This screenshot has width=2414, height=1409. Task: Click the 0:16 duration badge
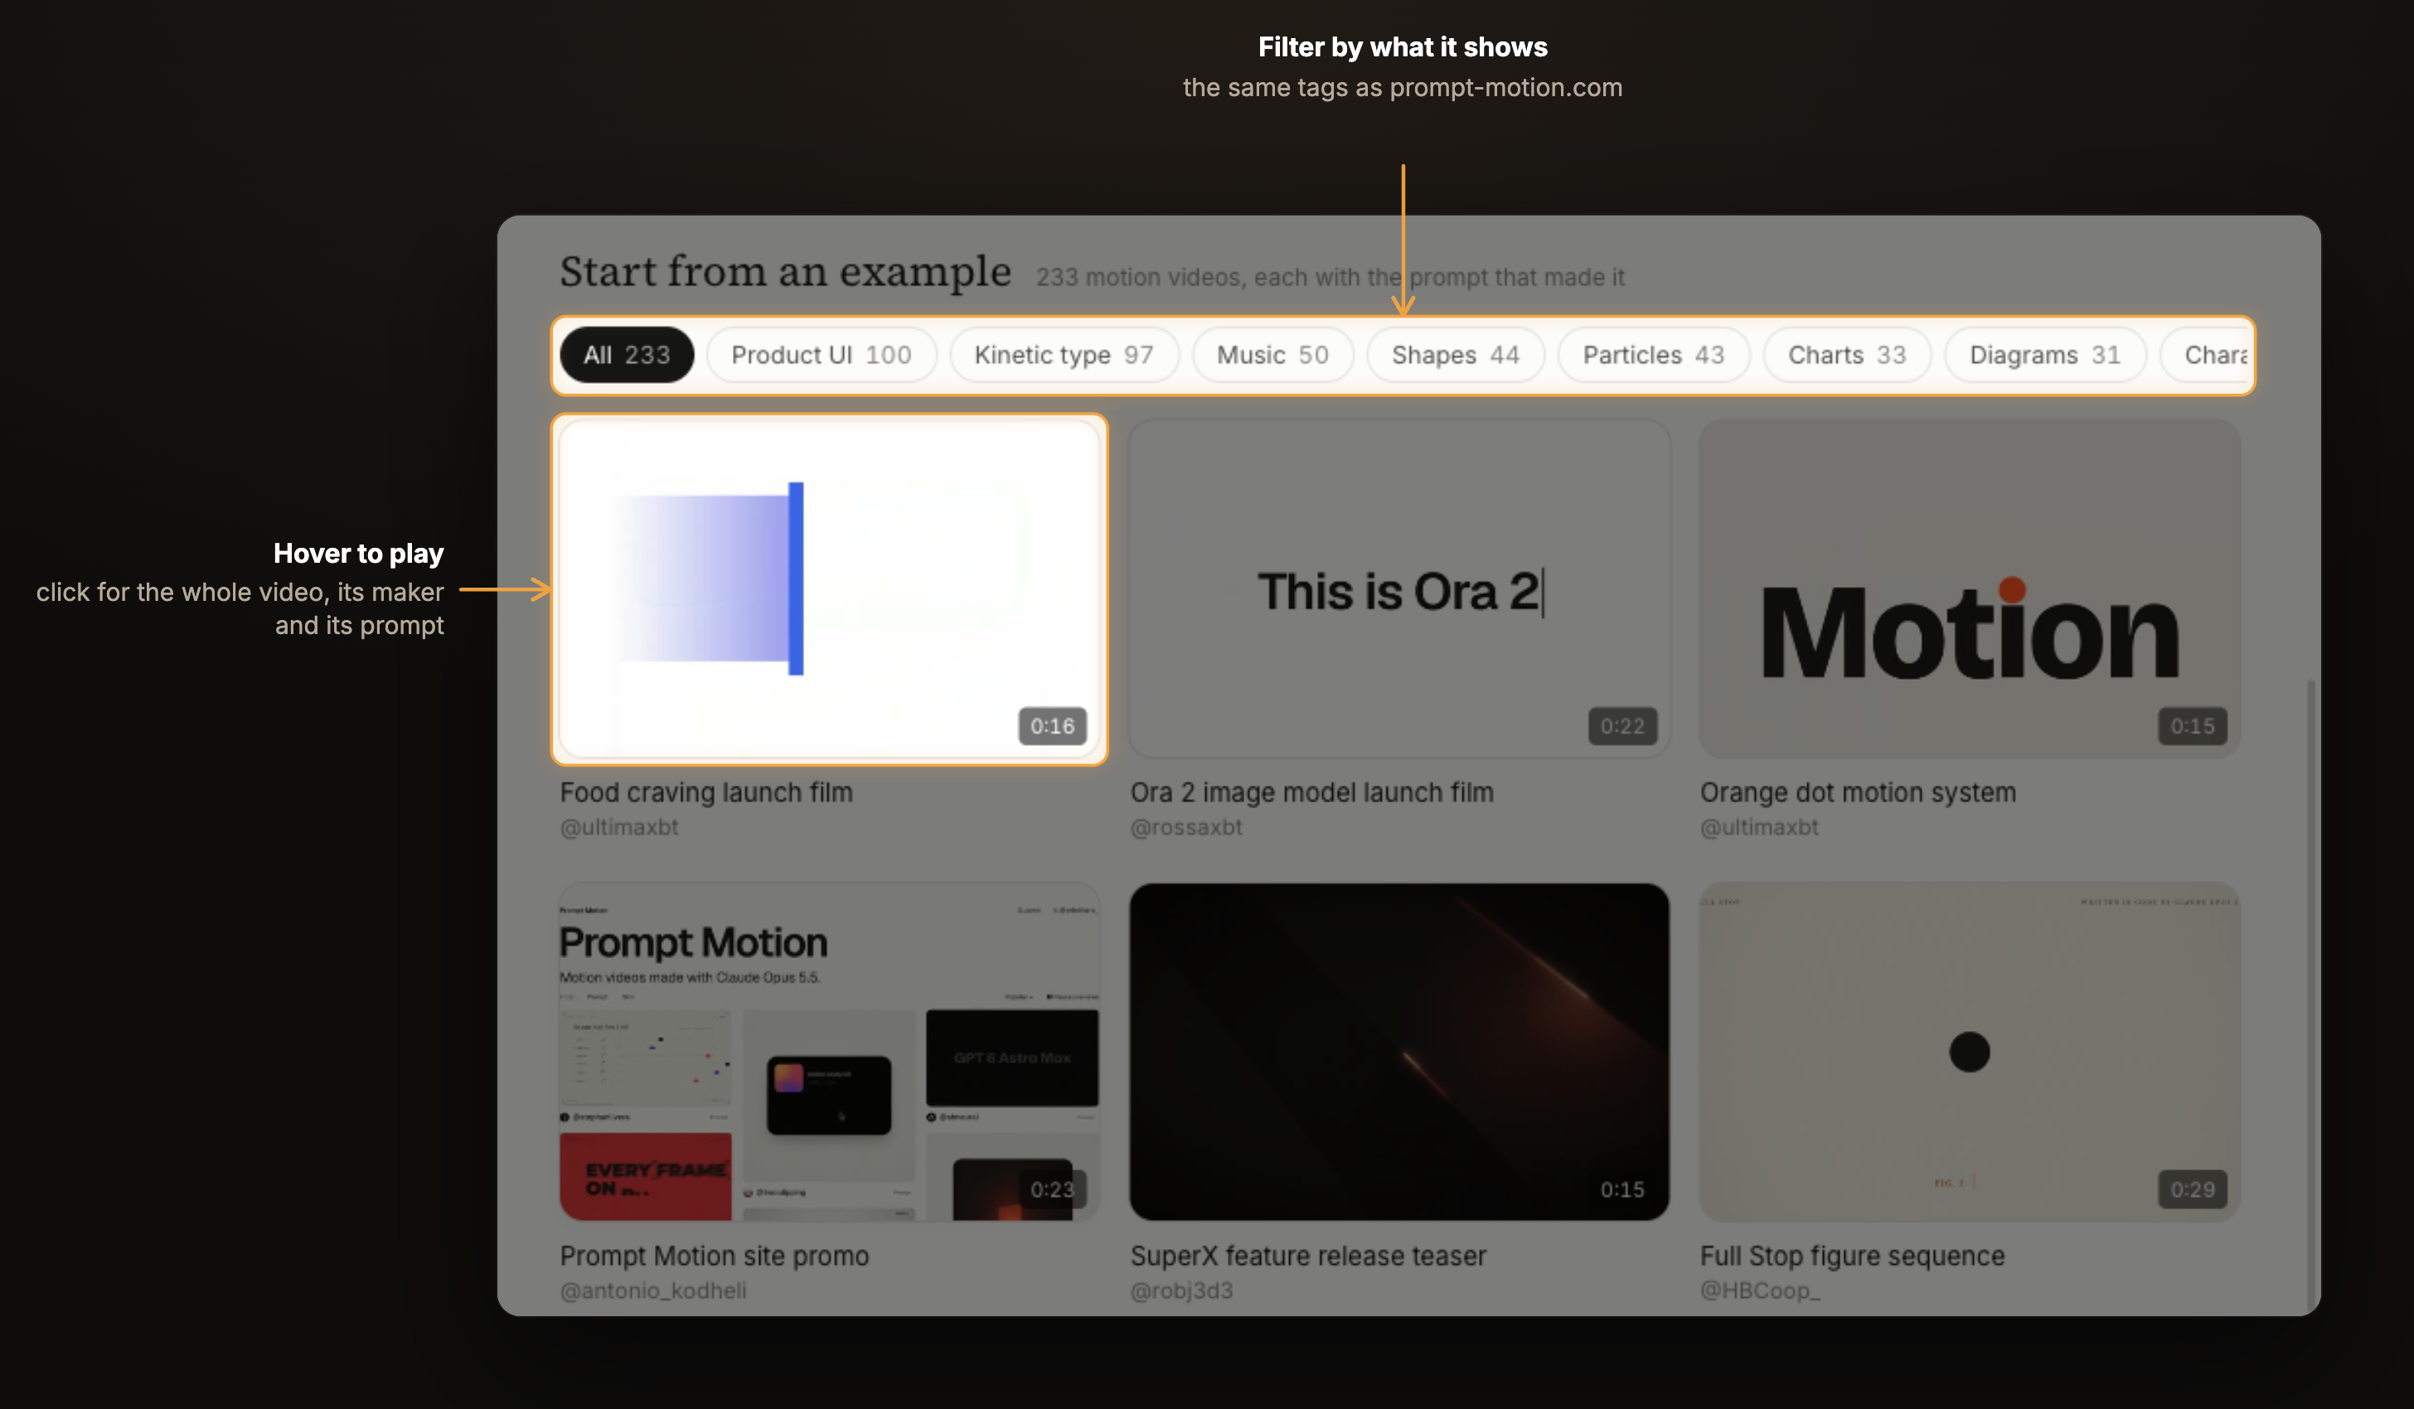click(x=1052, y=726)
